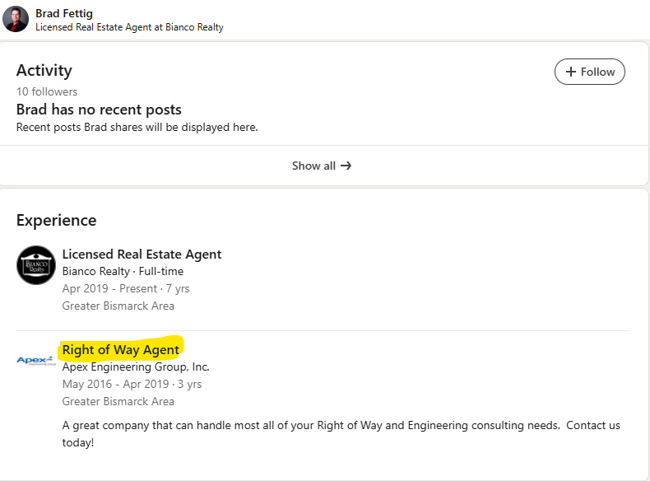Click the arrow icon beside Show all
This screenshot has height=481, width=650.
point(346,166)
